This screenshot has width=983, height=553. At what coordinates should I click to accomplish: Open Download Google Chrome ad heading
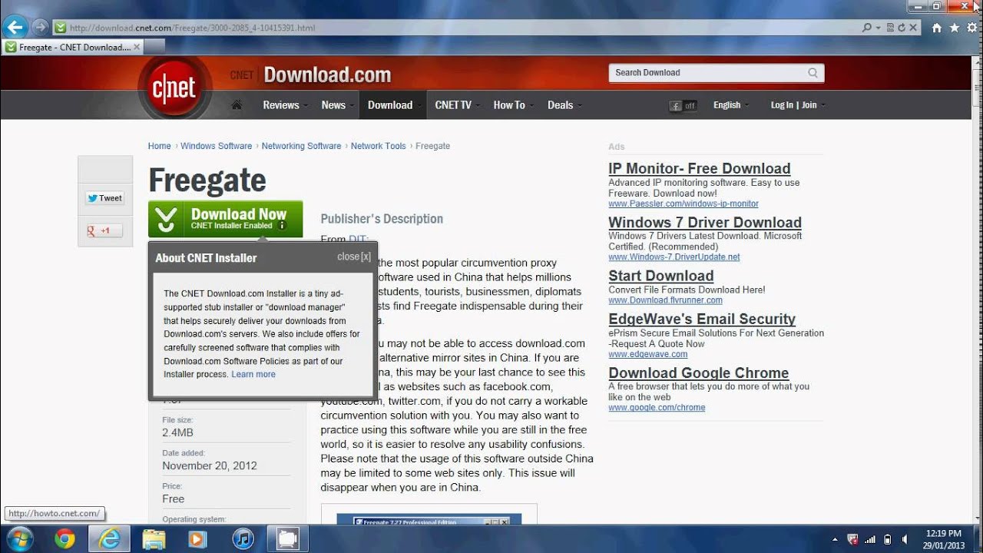[699, 373]
